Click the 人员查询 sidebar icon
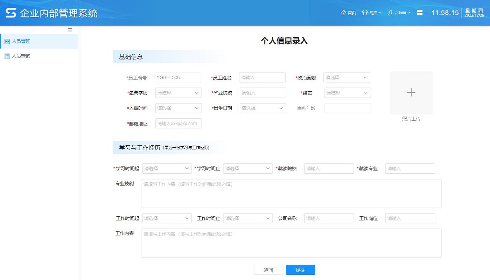Viewport: 490px width, 280px height. pyautogui.click(x=7, y=56)
